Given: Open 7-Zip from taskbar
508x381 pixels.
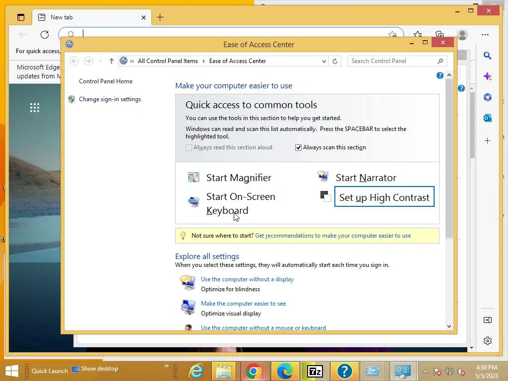Looking at the screenshot, I should 314,371.
